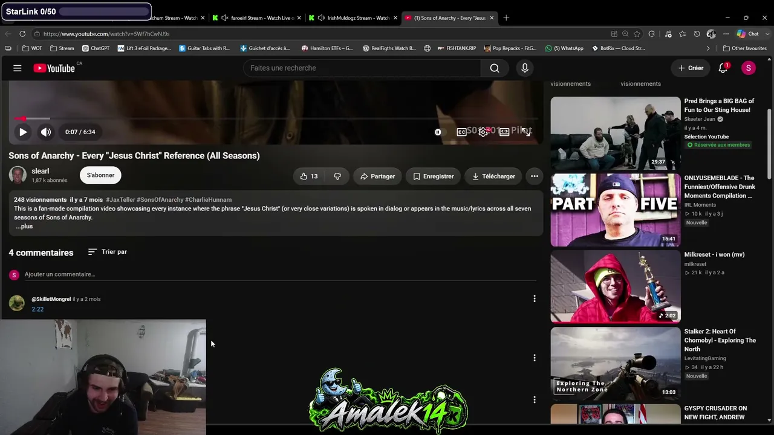Mute the video volume speaker icon
This screenshot has height=435, width=774.
pos(46,132)
